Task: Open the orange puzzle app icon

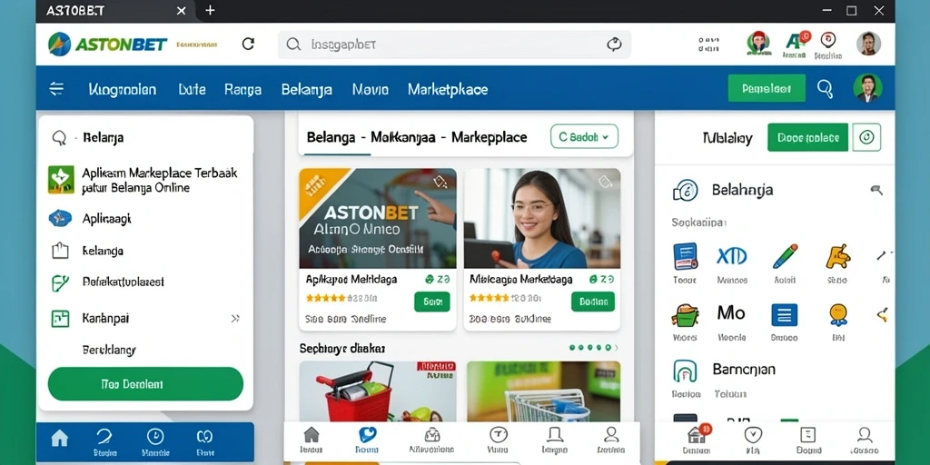Action: (837, 257)
